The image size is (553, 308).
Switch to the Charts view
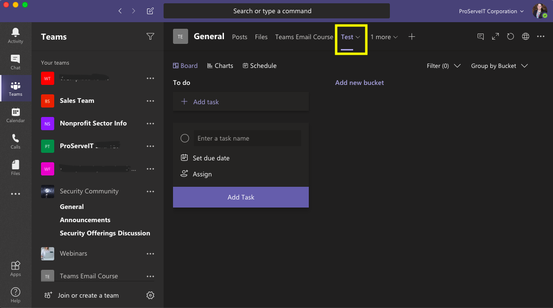point(220,66)
